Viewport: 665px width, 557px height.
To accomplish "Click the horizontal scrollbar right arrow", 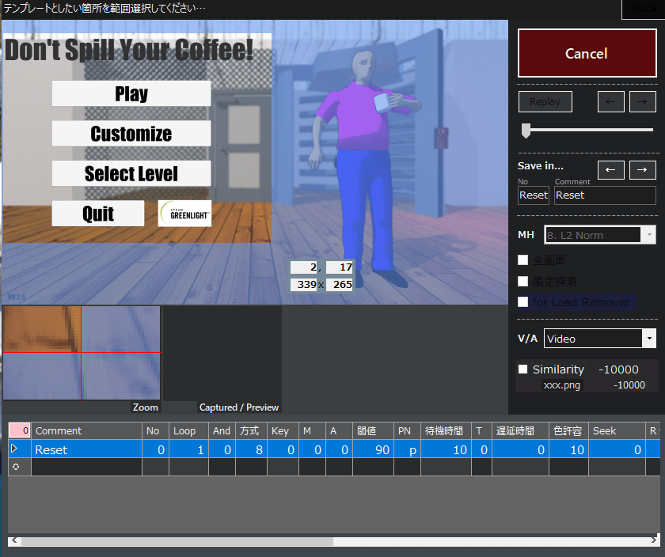I will (654, 540).
